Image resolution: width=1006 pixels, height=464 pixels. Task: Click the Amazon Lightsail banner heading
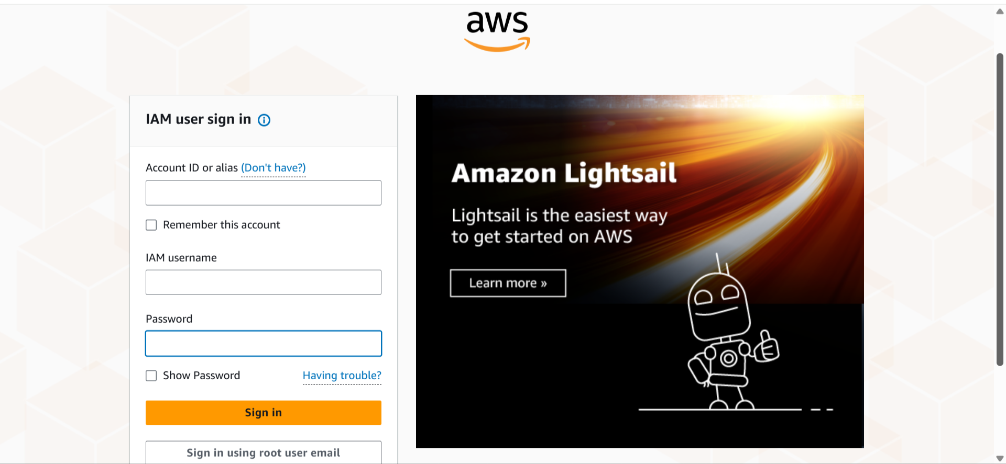pyautogui.click(x=564, y=173)
